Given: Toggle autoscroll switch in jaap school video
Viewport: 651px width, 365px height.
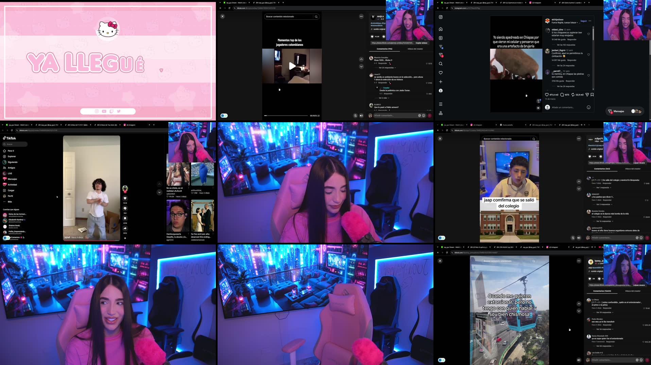Looking at the screenshot, I should pos(442,238).
